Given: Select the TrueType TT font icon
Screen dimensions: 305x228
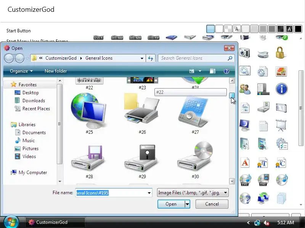Looking at the screenshot, I should tap(263, 163).
